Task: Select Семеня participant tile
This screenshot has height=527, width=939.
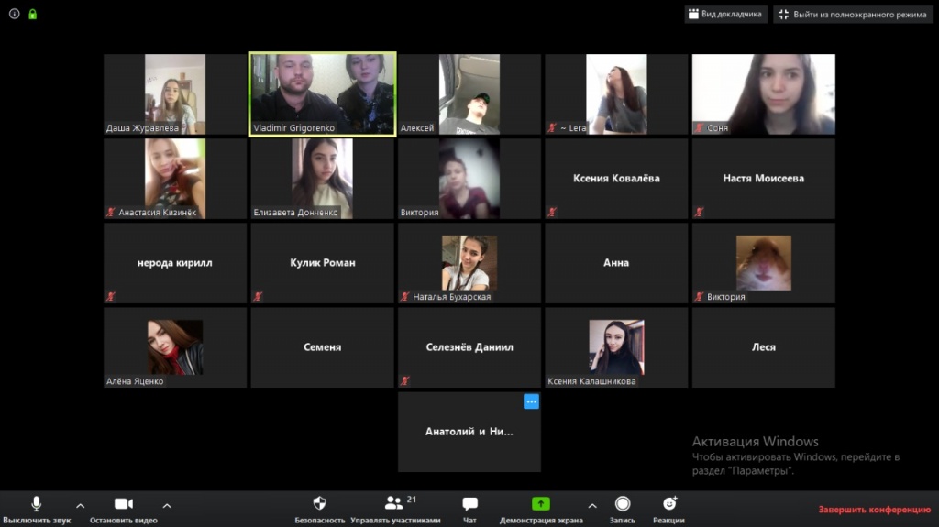Action: (322, 347)
